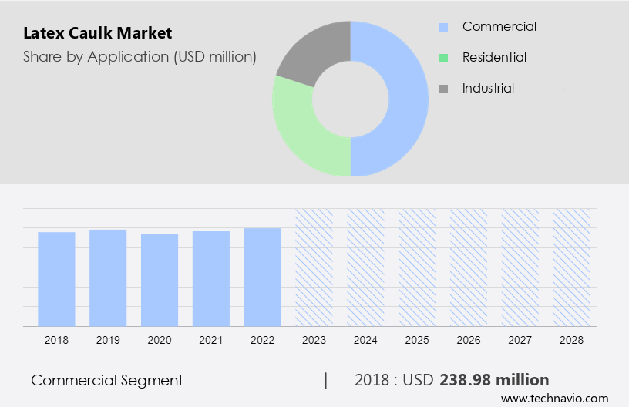Toggle the Residential legend label
This screenshot has width=629, height=407.
[x=494, y=58]
